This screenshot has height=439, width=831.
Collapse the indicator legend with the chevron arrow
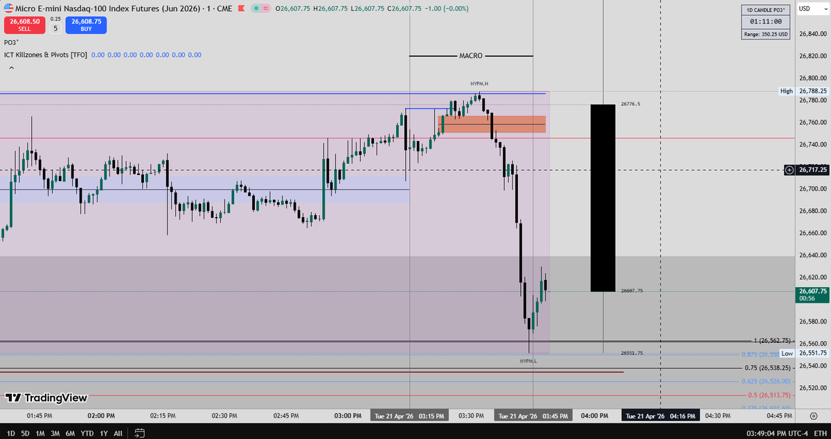click(x=11, y=68)
